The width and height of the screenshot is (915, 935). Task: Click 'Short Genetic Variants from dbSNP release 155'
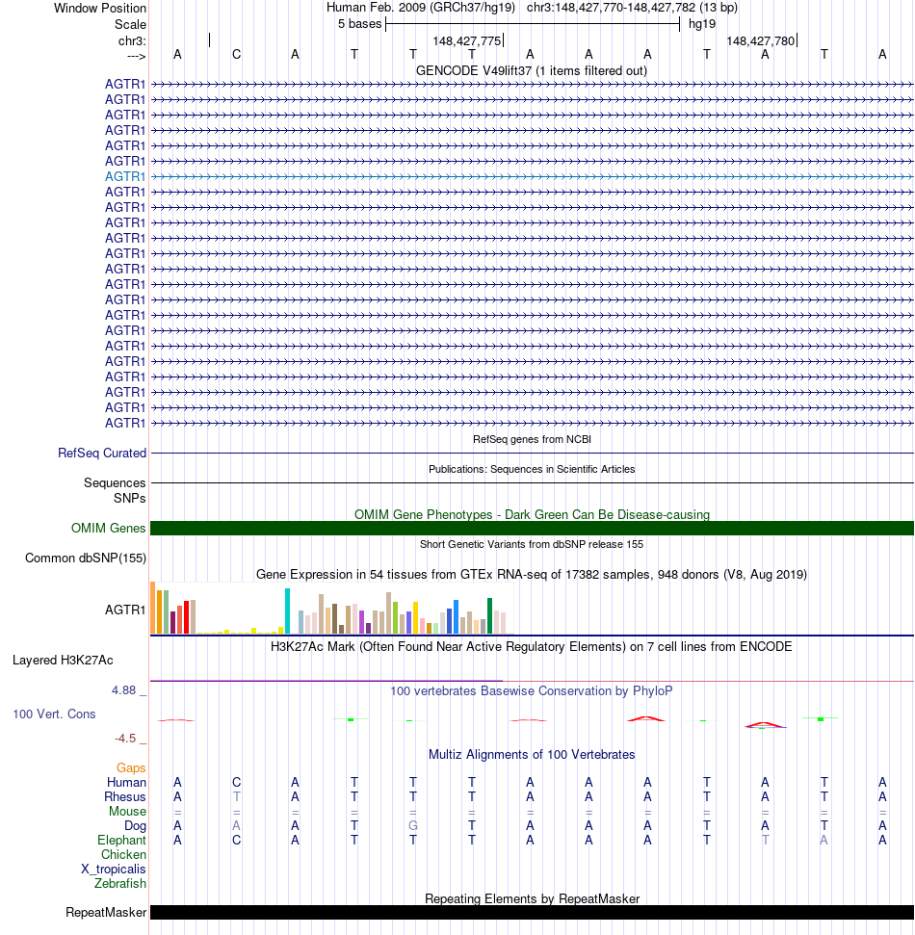point(532,544)
